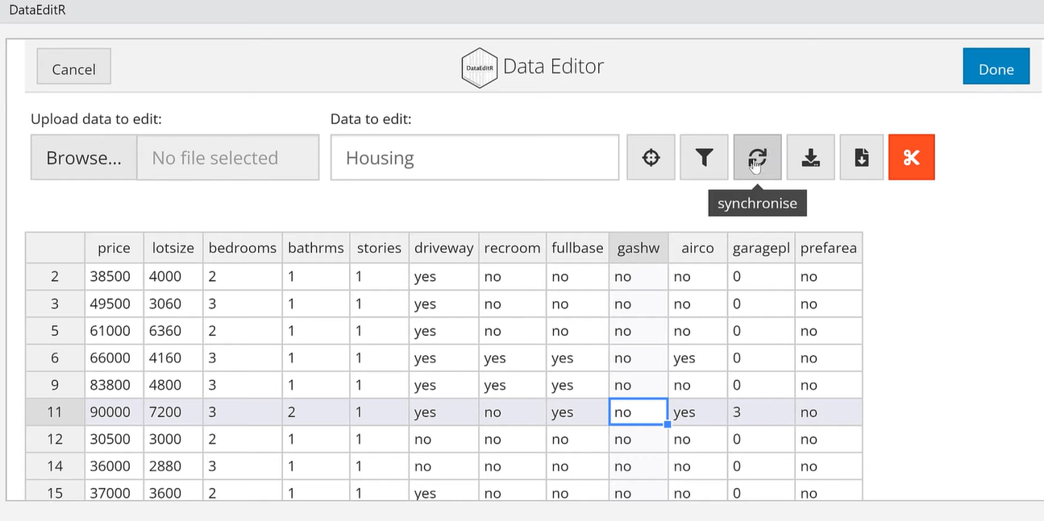Select row header 11
Viewport: 1044px width, 521px height.
[x=55, y=412]
